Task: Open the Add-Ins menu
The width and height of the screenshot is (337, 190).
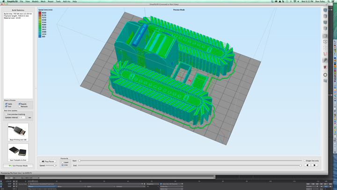Action: 66,1
